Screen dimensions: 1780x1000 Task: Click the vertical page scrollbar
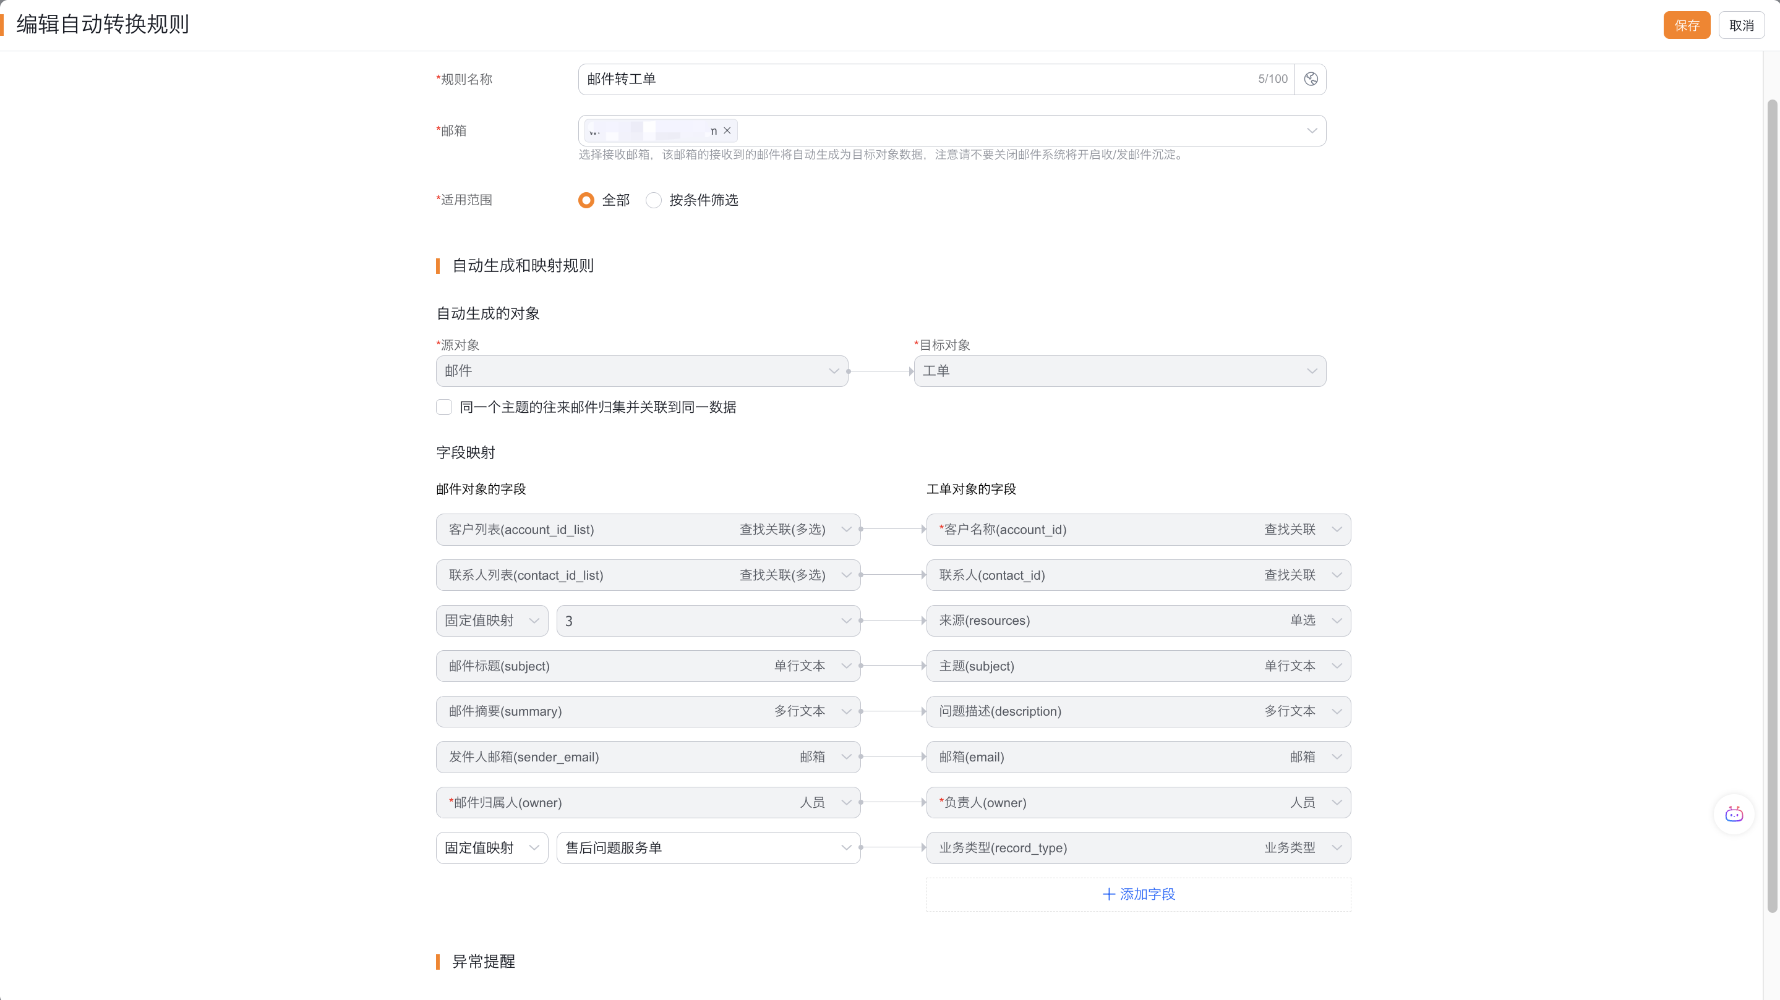(1772, 504)
